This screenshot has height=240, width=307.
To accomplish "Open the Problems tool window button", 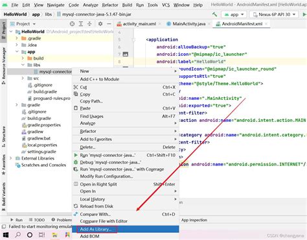I will 62,220.
